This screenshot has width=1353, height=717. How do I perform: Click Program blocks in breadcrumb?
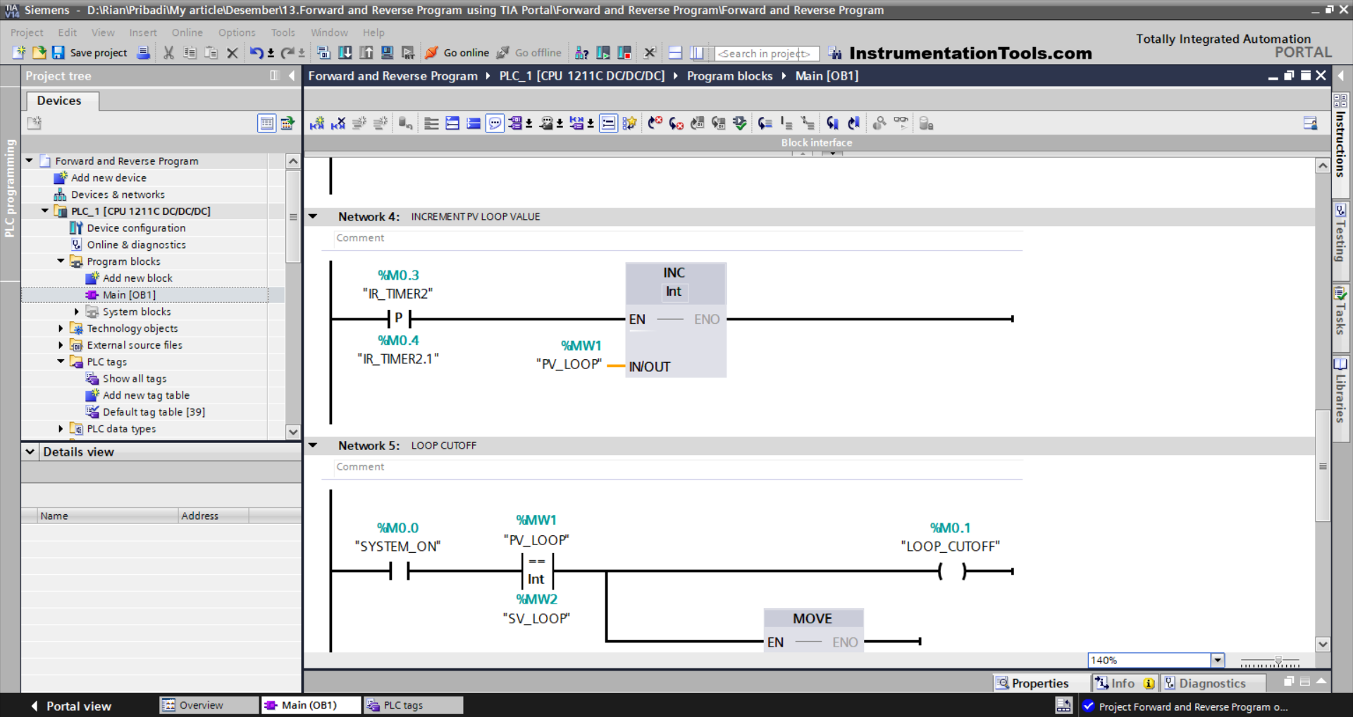click(729, 75)
